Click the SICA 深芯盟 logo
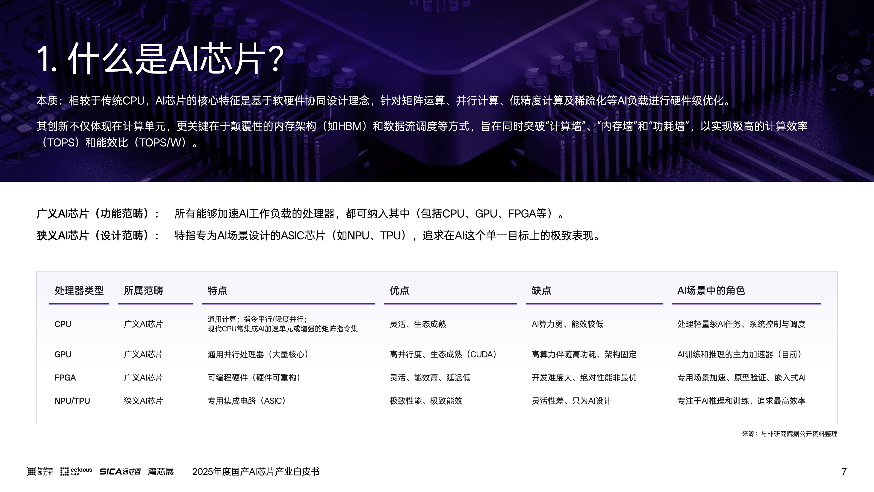 pyautogui.click(x=120, y=471)
